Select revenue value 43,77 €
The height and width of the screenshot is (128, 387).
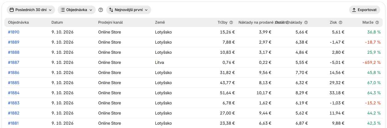tap(227, 83)
